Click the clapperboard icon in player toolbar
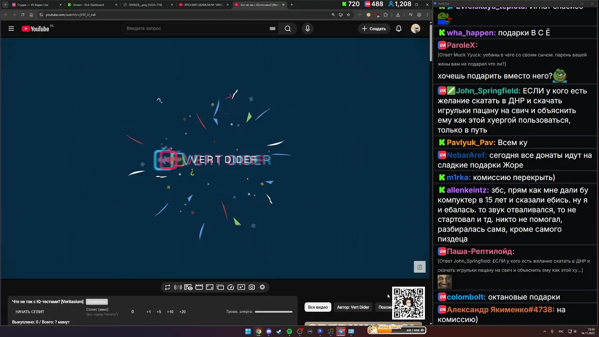 pyautogui.click(x=199, y=287)
